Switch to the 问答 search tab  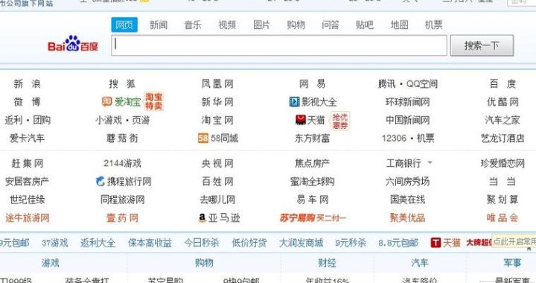[331, 25]
